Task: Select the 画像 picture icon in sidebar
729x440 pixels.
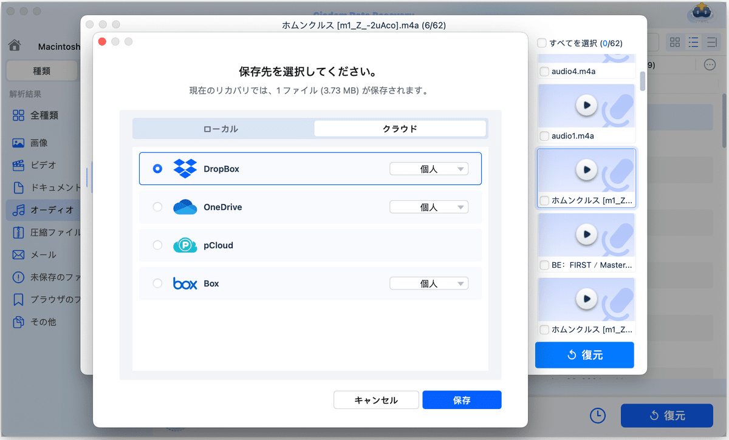Action: pos(18,143)
